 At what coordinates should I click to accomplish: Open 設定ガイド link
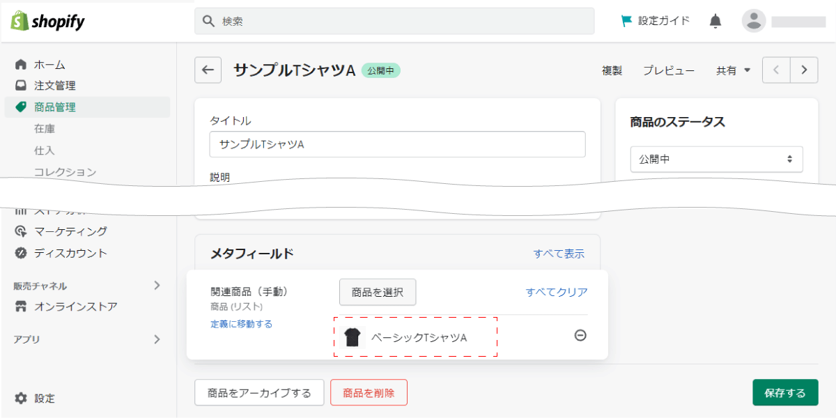(664, 21)
